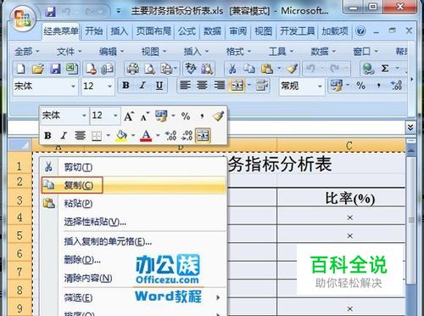Click the classic toolbar save icon
Image resolution: width=424 pixels, height=316 pixels.
pyautogui.click(x=55, y=69)
